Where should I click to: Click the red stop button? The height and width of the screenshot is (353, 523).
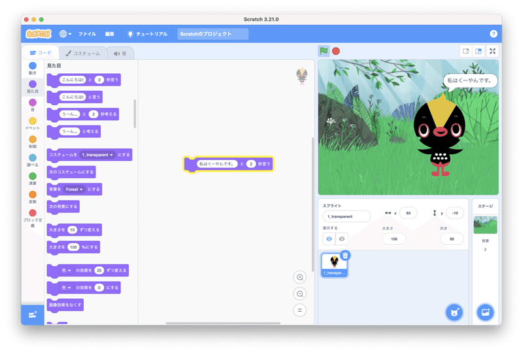336,51
